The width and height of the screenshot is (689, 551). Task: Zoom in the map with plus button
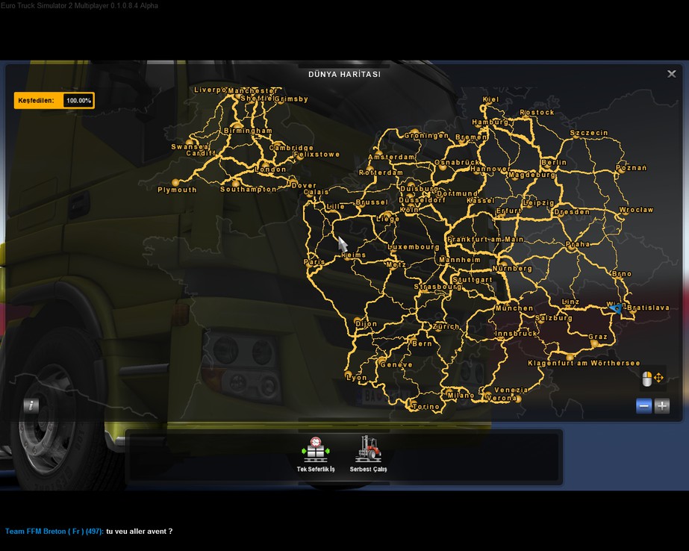[x=662, y=406]
